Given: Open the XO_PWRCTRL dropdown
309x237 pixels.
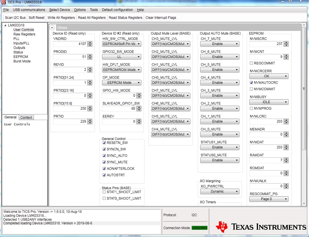Looking at the screenshot, I should (x=220, y=191).
